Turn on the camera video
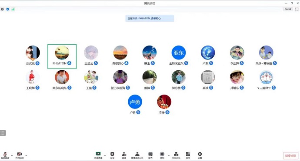 pyautogui.click(x=19, y=155)
